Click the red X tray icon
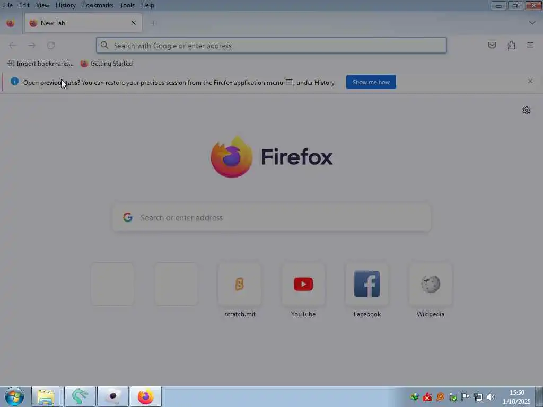 (427, 397)
